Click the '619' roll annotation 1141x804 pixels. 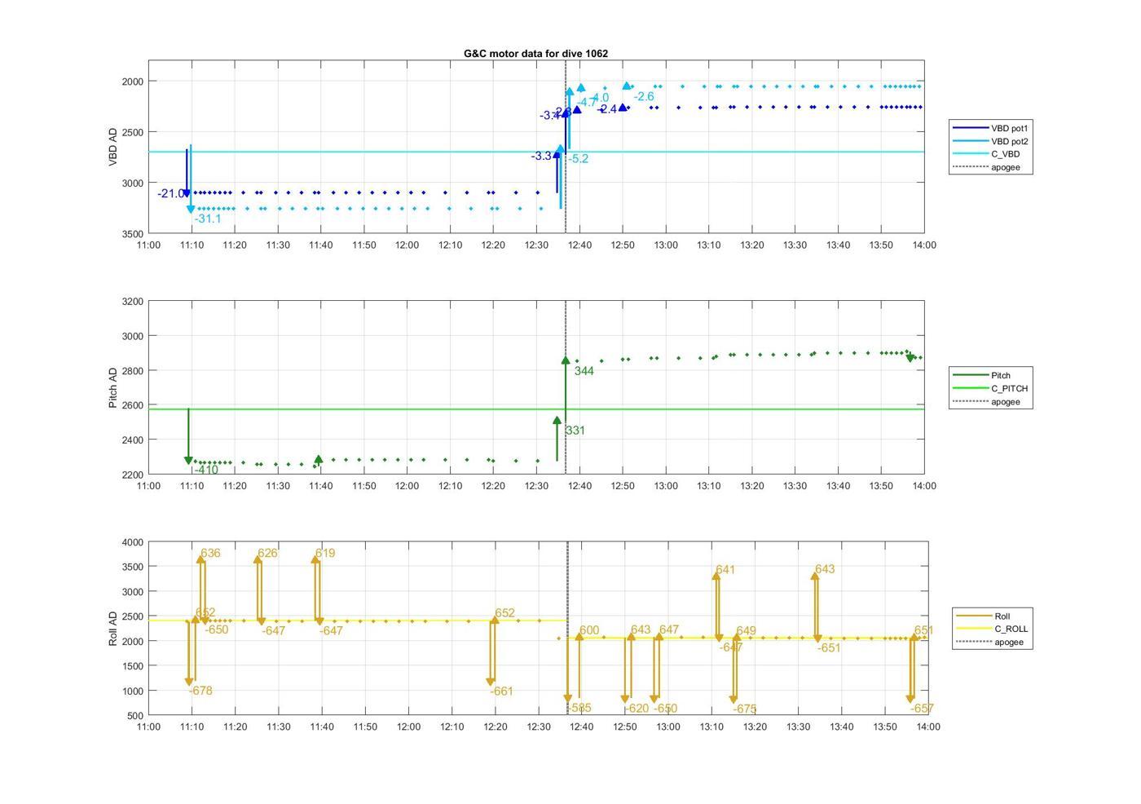point(325,553)
